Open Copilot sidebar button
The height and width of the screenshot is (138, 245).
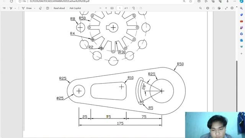(x=242, y=1)
